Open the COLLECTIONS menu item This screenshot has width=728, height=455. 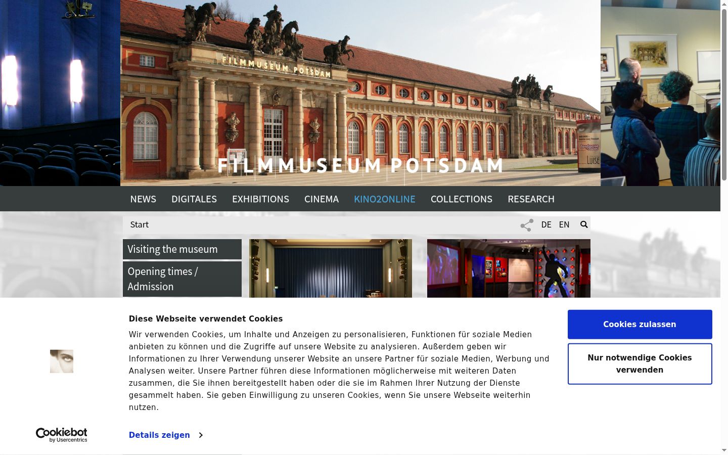pyautogui.click(x=462, y=199)
